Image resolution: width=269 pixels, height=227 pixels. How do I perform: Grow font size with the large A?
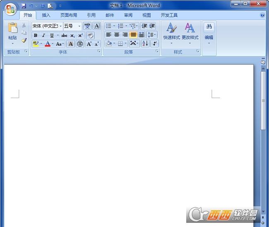pyautogui.click(x=89, y=44)
